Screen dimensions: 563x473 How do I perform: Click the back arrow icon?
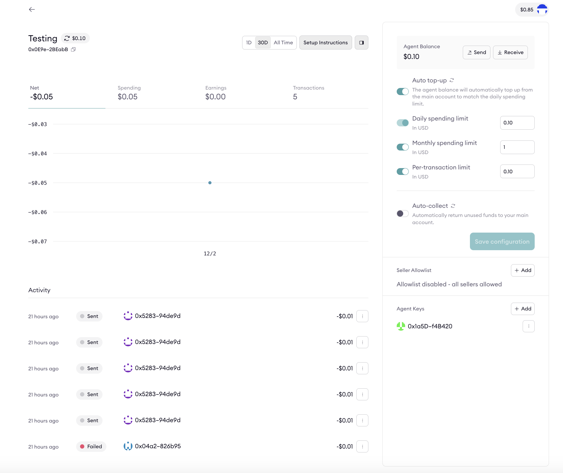[32, 9]
